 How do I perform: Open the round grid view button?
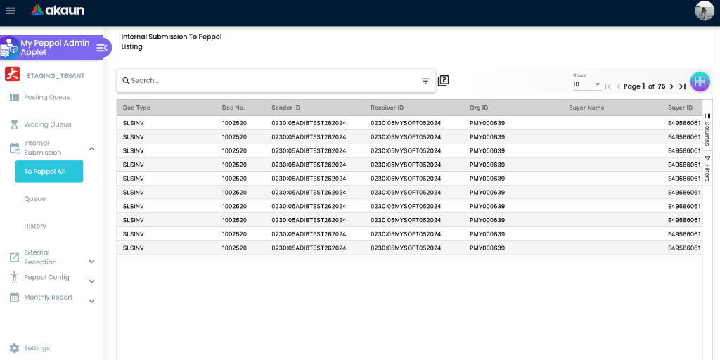[700, 82]
